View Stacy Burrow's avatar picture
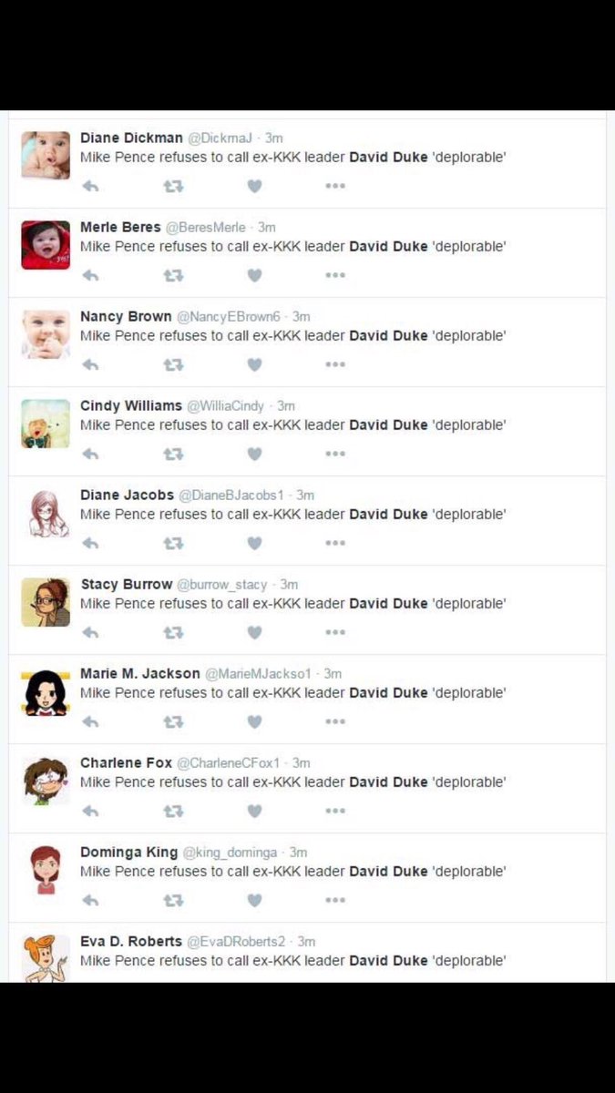Image resolution: width=615 pixels, height=1093 pixels. click(46, 602)
